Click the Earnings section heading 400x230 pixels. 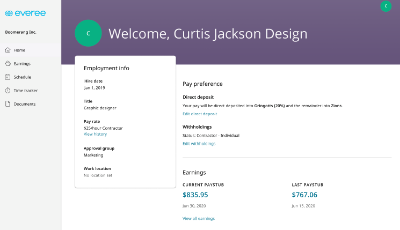coord(194,173)
